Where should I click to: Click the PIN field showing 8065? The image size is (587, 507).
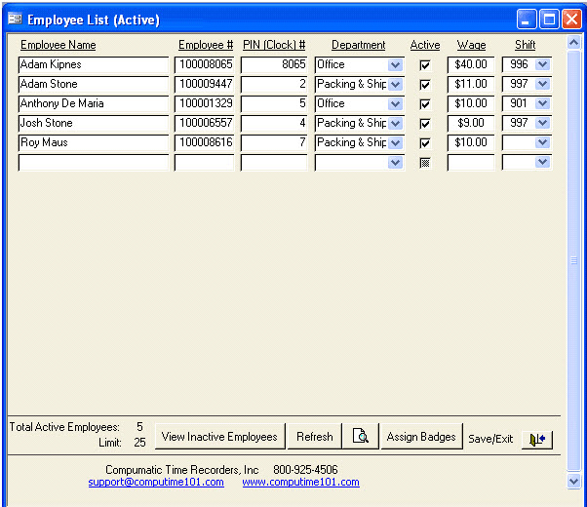click(x=274, y=64)
